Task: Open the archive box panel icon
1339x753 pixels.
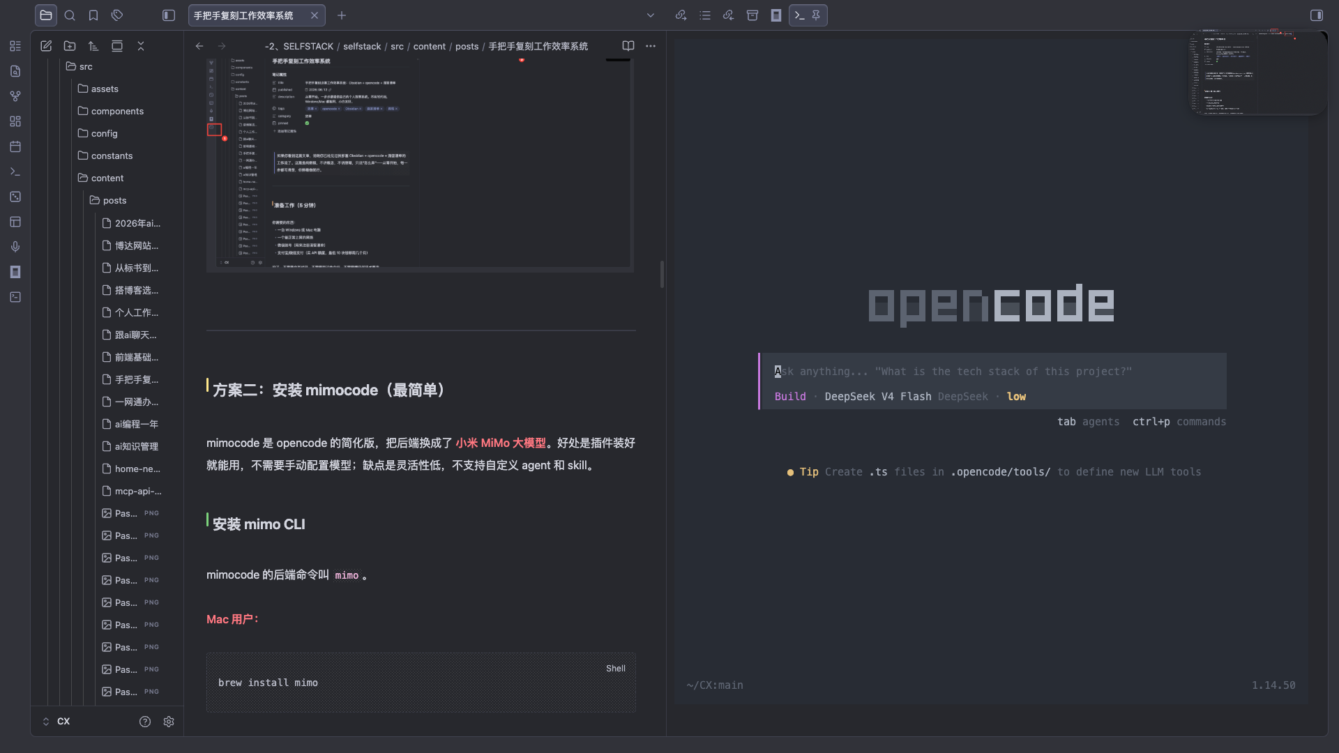Action: click(752, 15)
